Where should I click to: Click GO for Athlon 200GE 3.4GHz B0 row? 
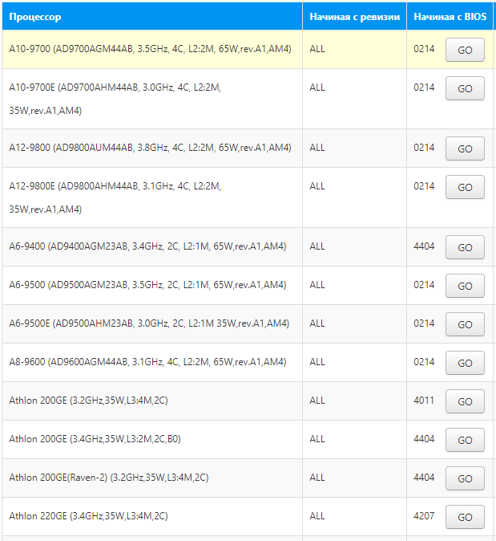(x=465, y=440)
